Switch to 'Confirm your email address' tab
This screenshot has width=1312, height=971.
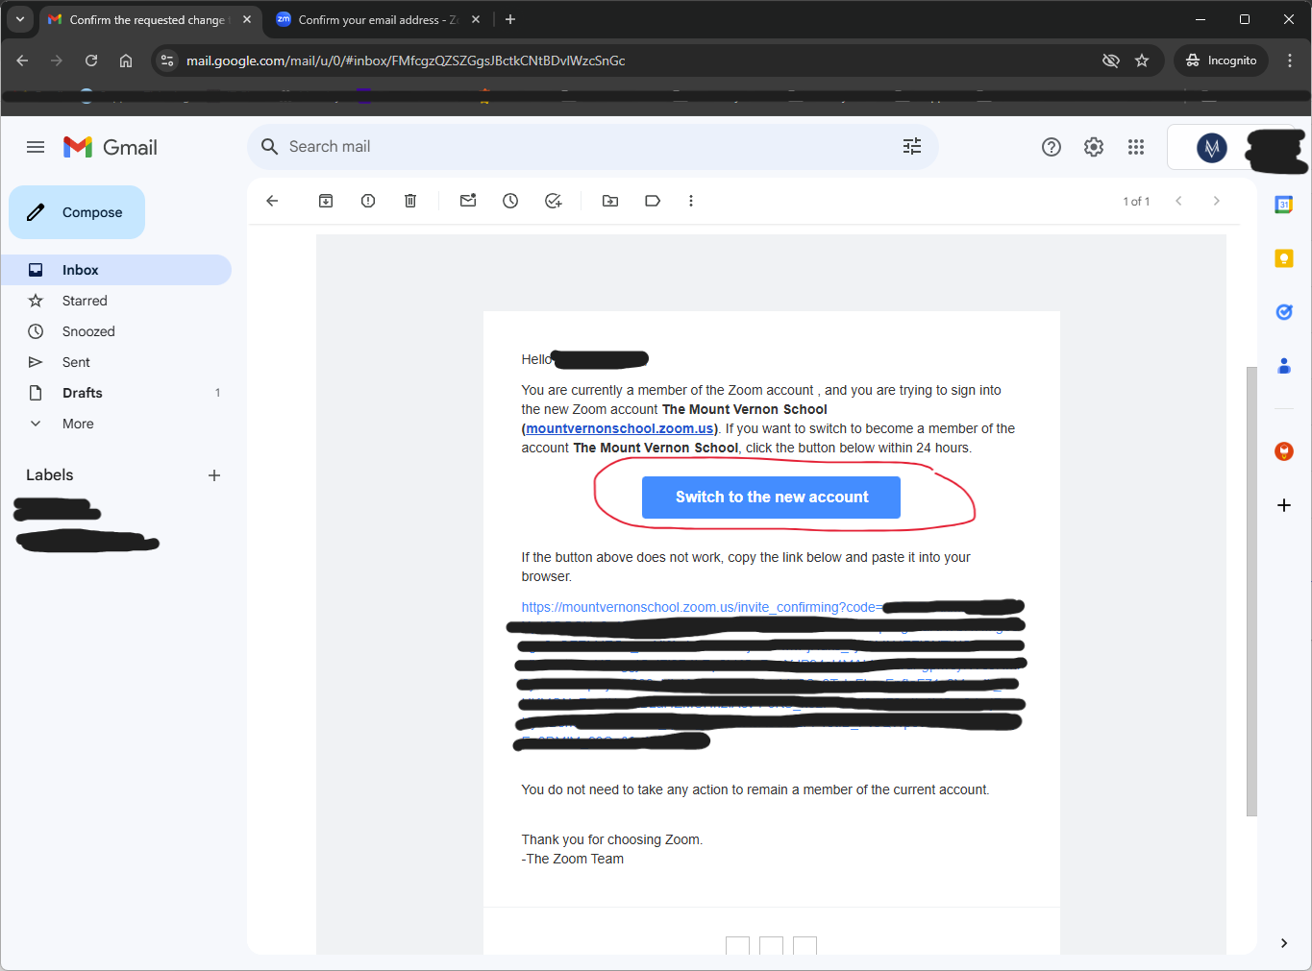point(377,19)
